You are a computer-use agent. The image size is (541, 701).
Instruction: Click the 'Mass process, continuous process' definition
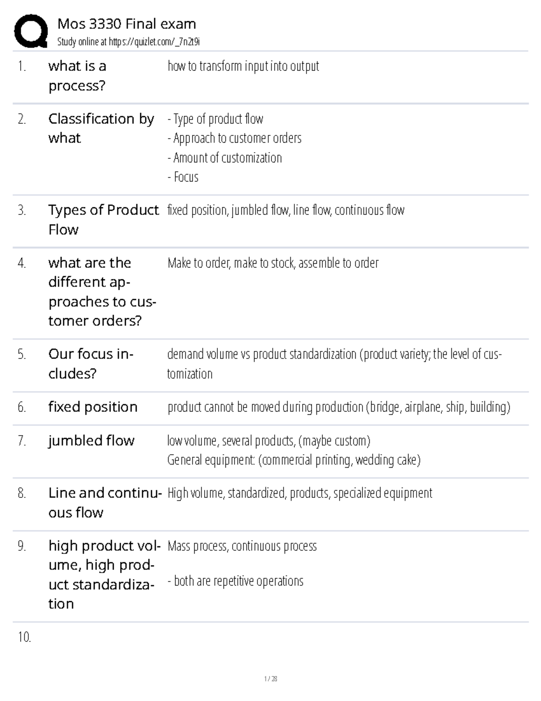point(242,546)
